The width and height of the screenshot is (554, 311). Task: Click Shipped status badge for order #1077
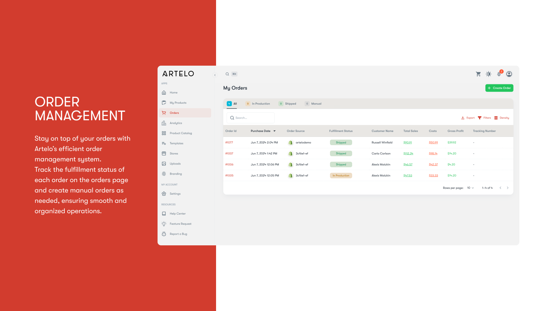[x=341, y=142]
